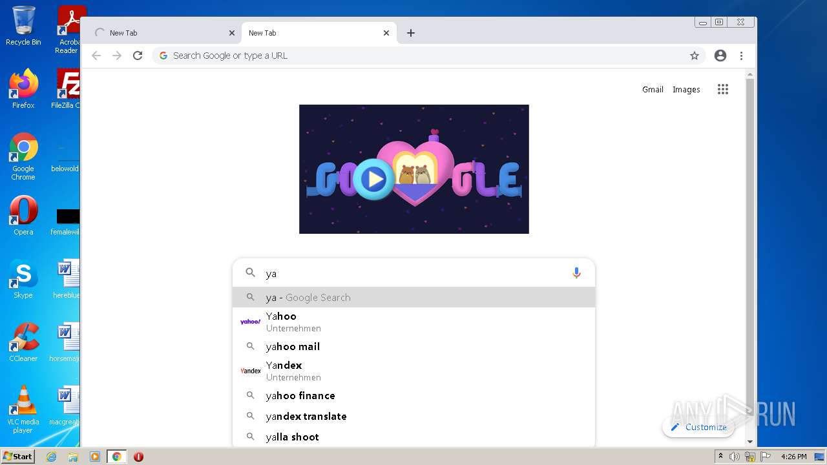Open Internet Explorer from taskbar

pyautogui.click(x=51, y=457)
